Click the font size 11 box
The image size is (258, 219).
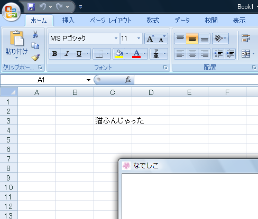(128, 39)
